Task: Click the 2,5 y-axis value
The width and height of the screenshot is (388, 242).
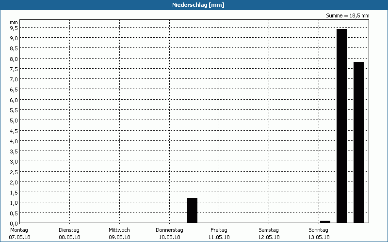Action: click(14, 172)
